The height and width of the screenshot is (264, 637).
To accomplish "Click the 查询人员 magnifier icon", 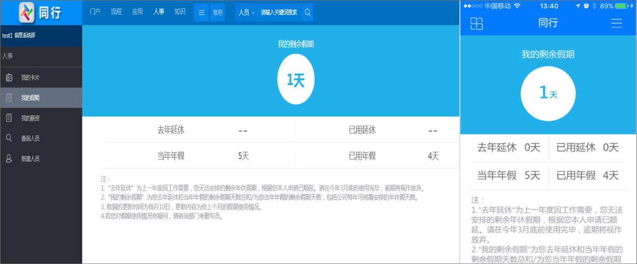I will tap(9, 138).
